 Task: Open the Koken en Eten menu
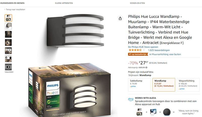click(x=137, y=3)
